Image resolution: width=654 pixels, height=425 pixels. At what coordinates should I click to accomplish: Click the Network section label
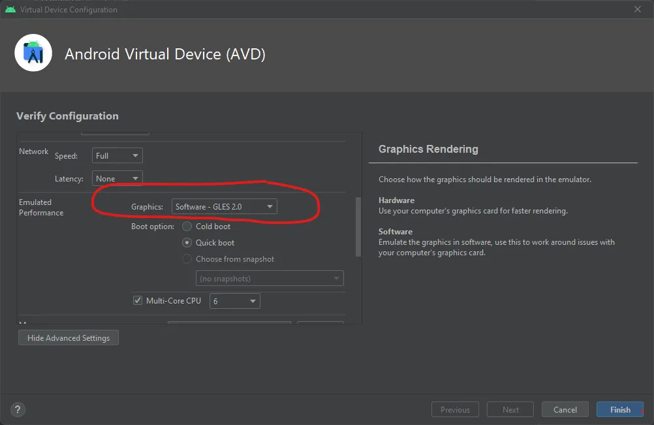(x=34, y=151)
